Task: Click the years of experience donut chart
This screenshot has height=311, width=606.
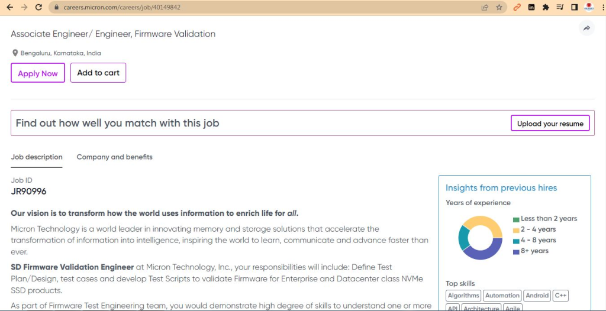Action: (481, 238)
